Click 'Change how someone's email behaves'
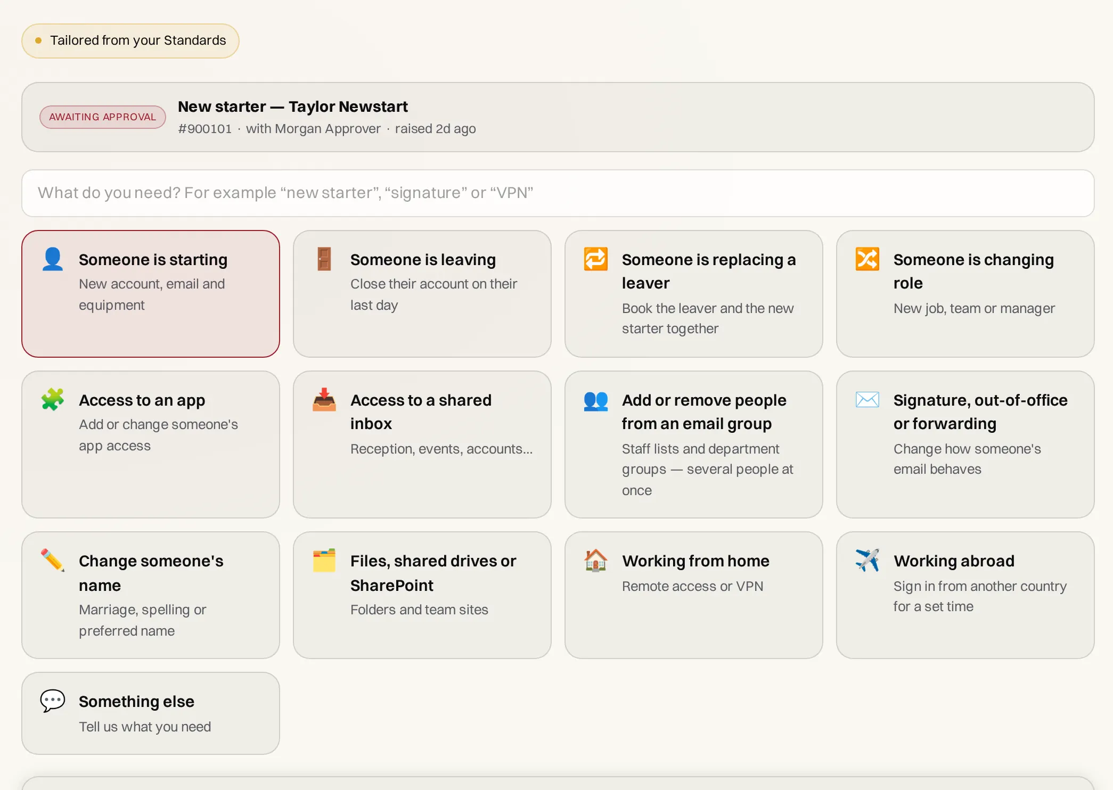The height and width of the screenshot is (790, 1113). [967, 459]
